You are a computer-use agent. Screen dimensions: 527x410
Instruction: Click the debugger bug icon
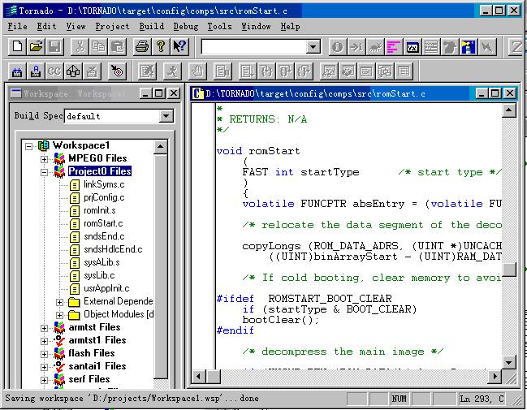(375, 47)
